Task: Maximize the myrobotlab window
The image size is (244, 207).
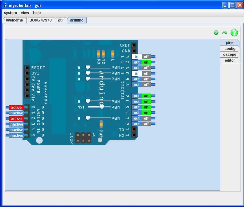Action: tap(232, 5)
